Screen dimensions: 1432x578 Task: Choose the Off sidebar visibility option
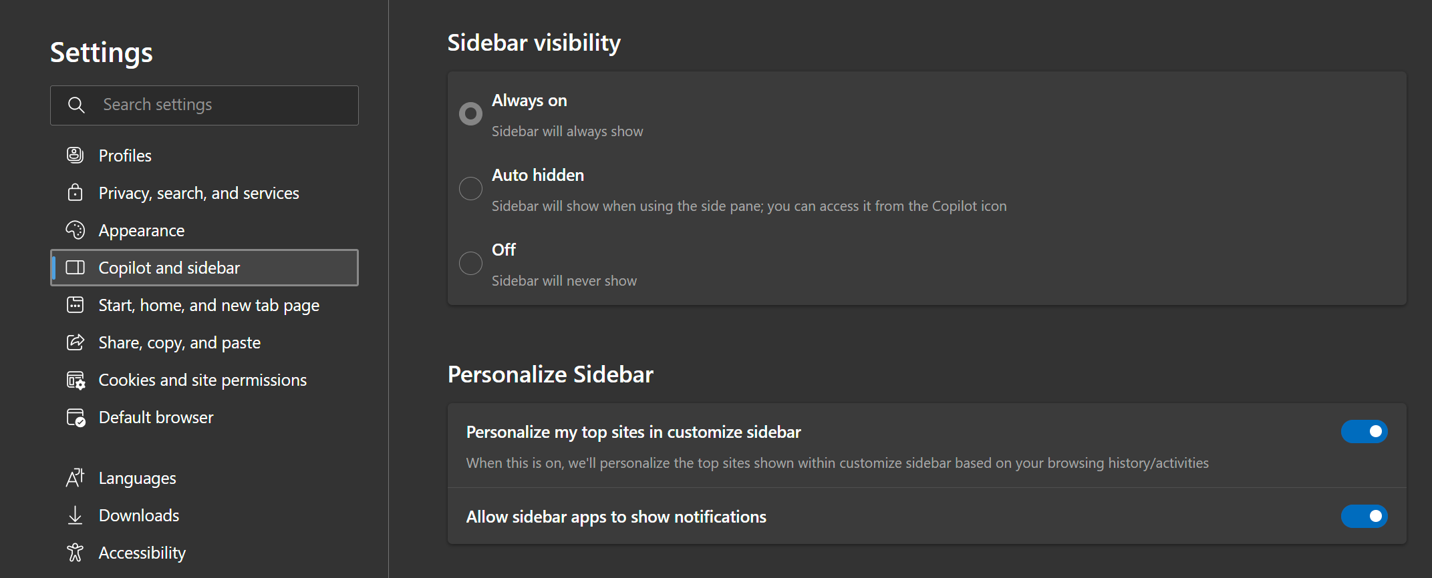click(470, 264)
